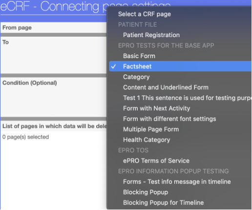Choose the Test 1 sentence option
252x210 pixels.
(x=180, y=98)
